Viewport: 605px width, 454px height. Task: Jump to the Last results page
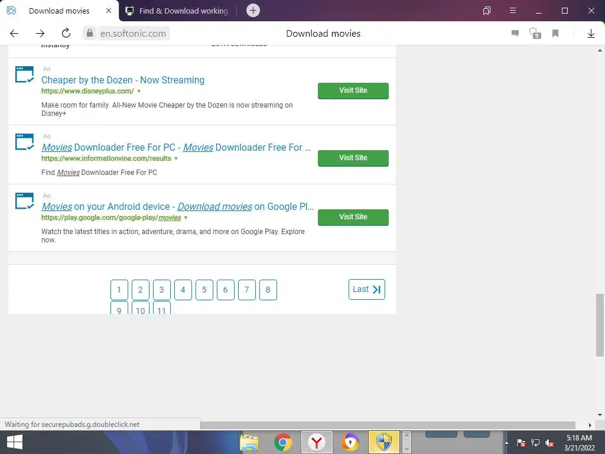click(366, 290)
